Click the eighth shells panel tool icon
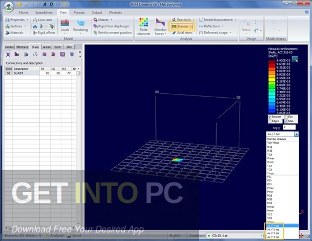 coord(72,54)
